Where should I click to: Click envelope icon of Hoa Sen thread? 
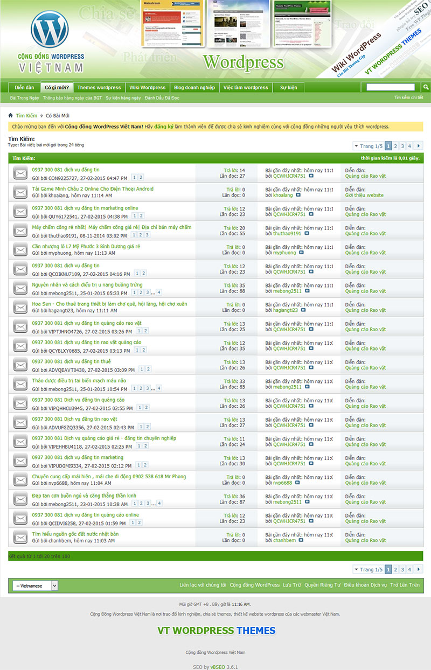point(20,307)
